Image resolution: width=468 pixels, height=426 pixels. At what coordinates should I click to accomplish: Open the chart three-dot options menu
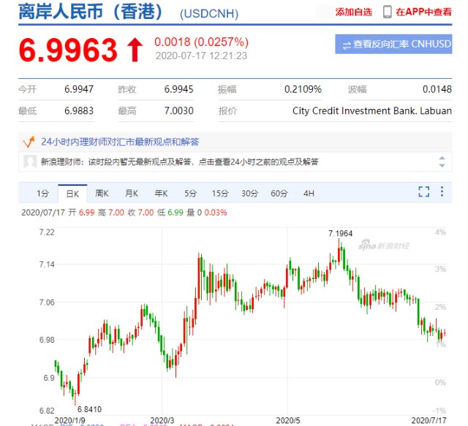tap(442, 191)
